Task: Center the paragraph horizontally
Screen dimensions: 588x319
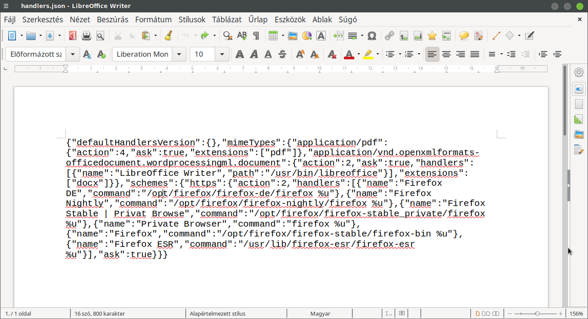Action: 446,54
